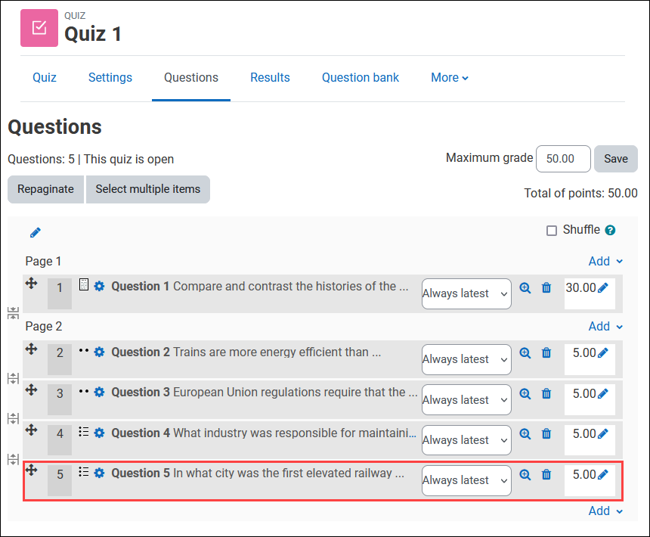Delete Question 1 with its trash icon
Viewport: 650px width, 537px height.
tap(546, 288)
